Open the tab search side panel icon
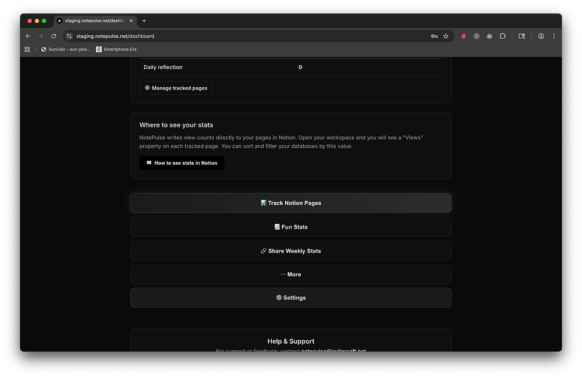 point(521,36)
